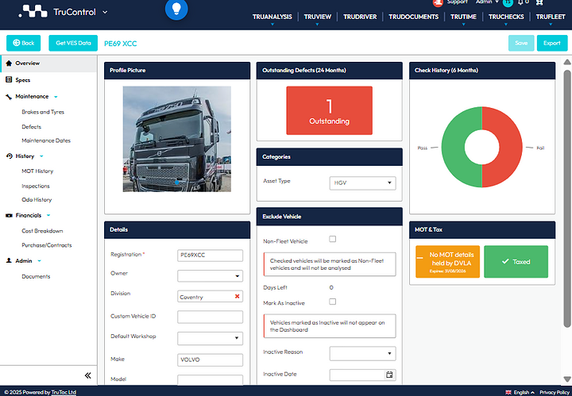Click the No MOT details held tile
This screenshot has width=572, height=396.
click(x=447, y=262)
